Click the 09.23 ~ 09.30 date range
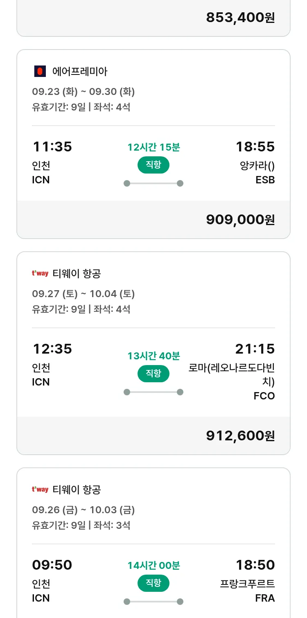This screenshot has width=307, height=618. [84, 92]
